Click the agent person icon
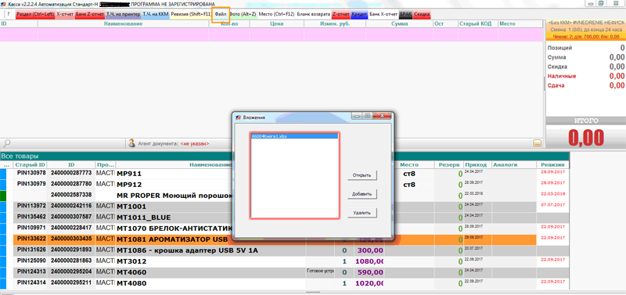This screenshot has width=626, height=295. 131,143
